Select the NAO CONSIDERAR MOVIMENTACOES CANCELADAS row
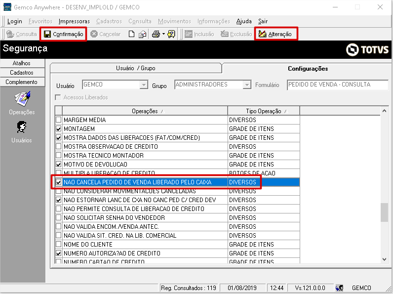This screenshot has height=294, width=393. 177,191
